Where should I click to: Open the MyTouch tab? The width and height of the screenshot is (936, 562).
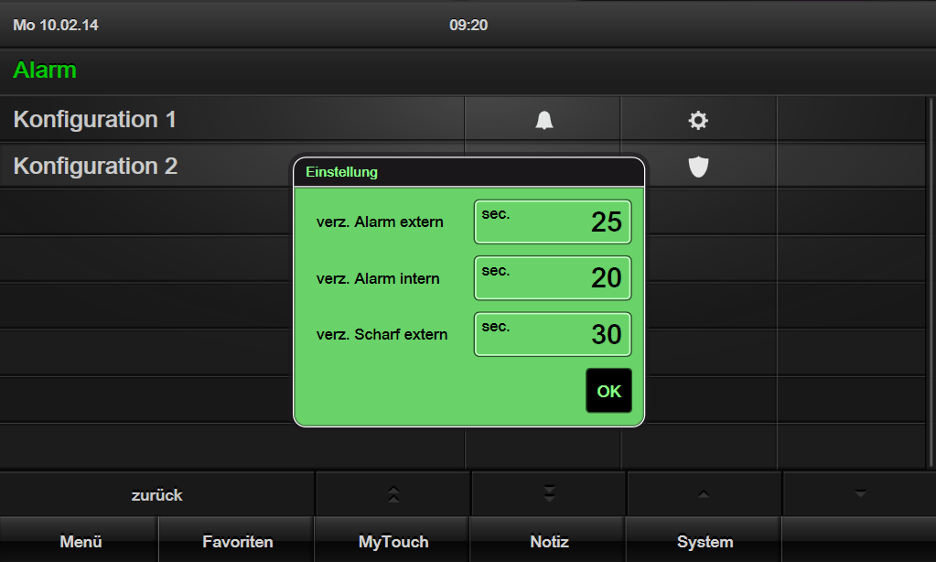(393, 541)
